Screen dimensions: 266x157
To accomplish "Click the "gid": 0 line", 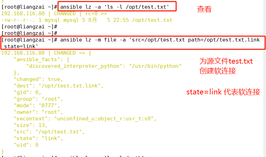I will (27, 92).
